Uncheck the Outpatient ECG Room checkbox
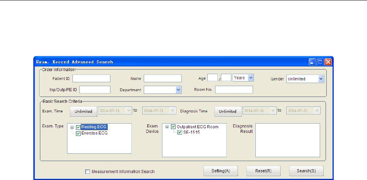367x180 pixels. [x=173, y=127]
